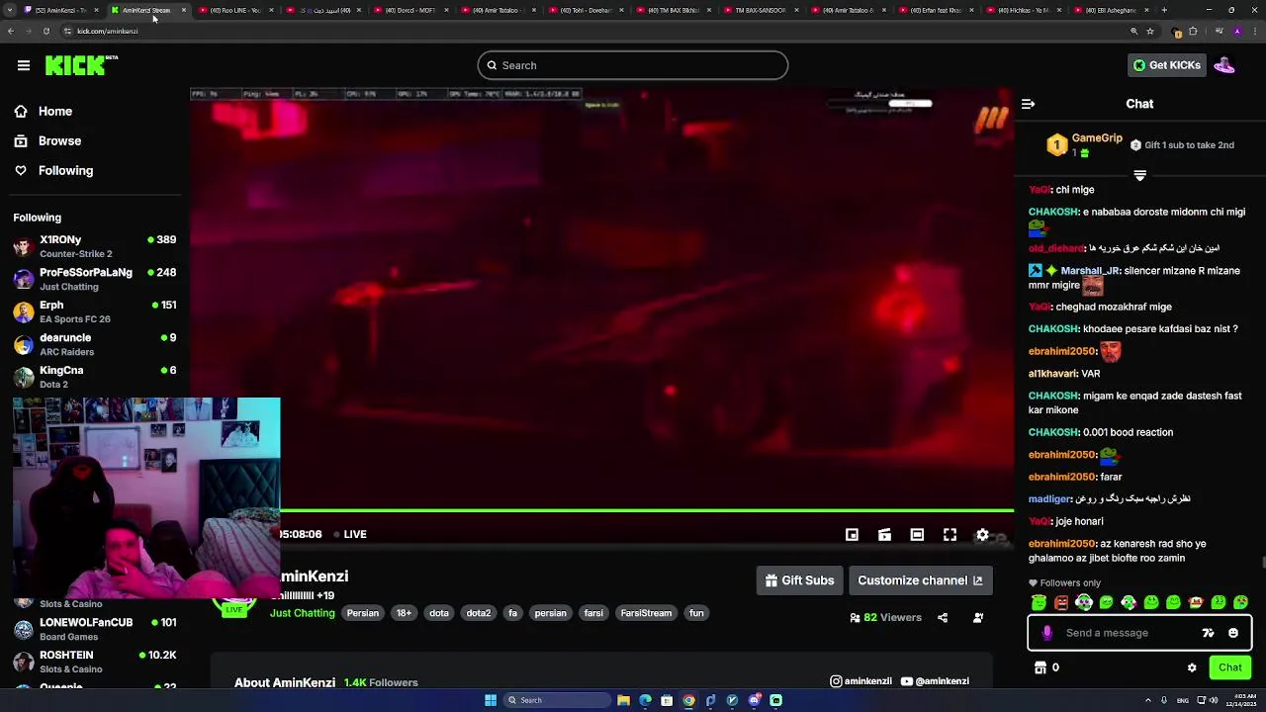Open the emote picker smiley

click(x=1233, y=633)
